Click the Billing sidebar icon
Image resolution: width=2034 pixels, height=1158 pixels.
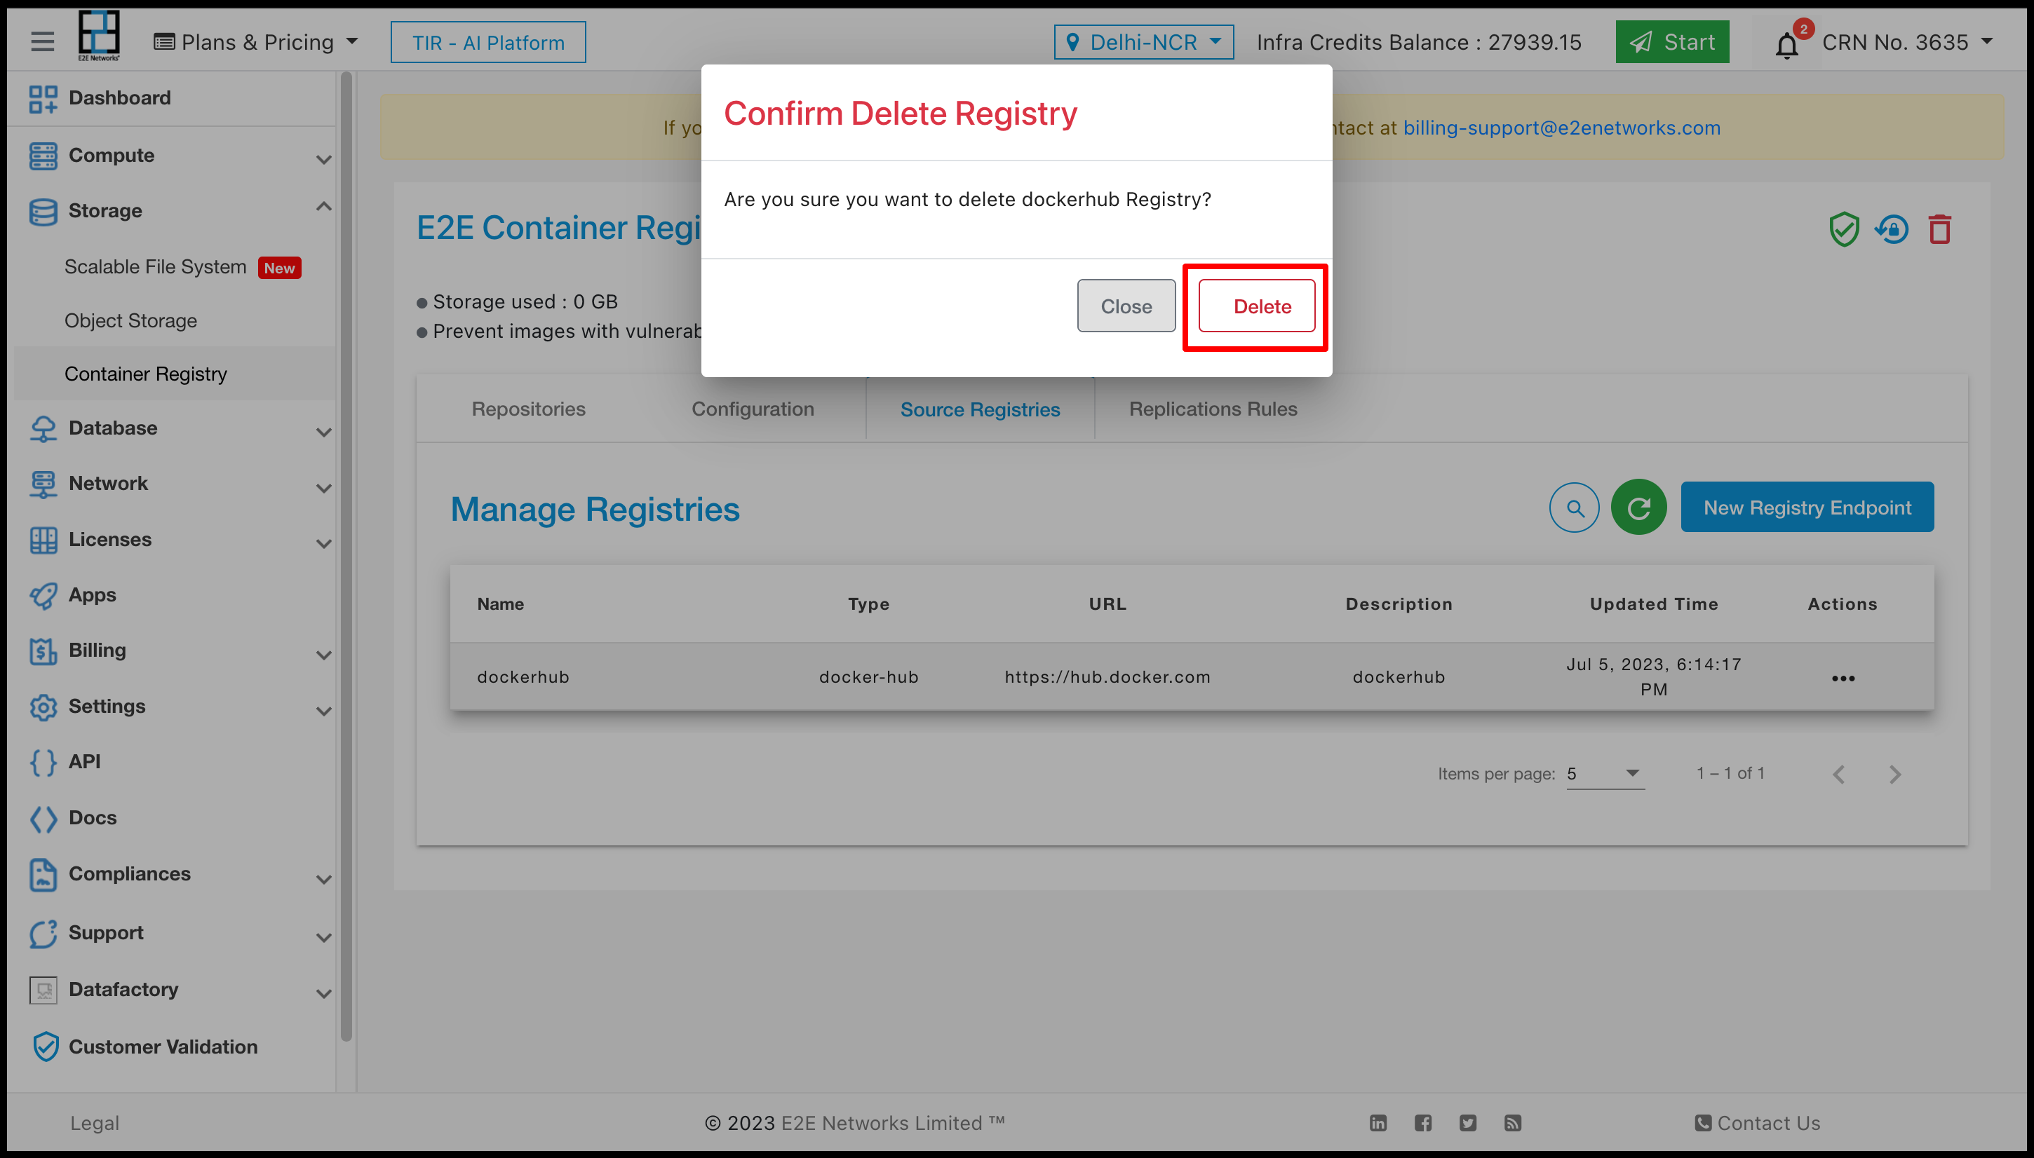(x=43, y=651)
